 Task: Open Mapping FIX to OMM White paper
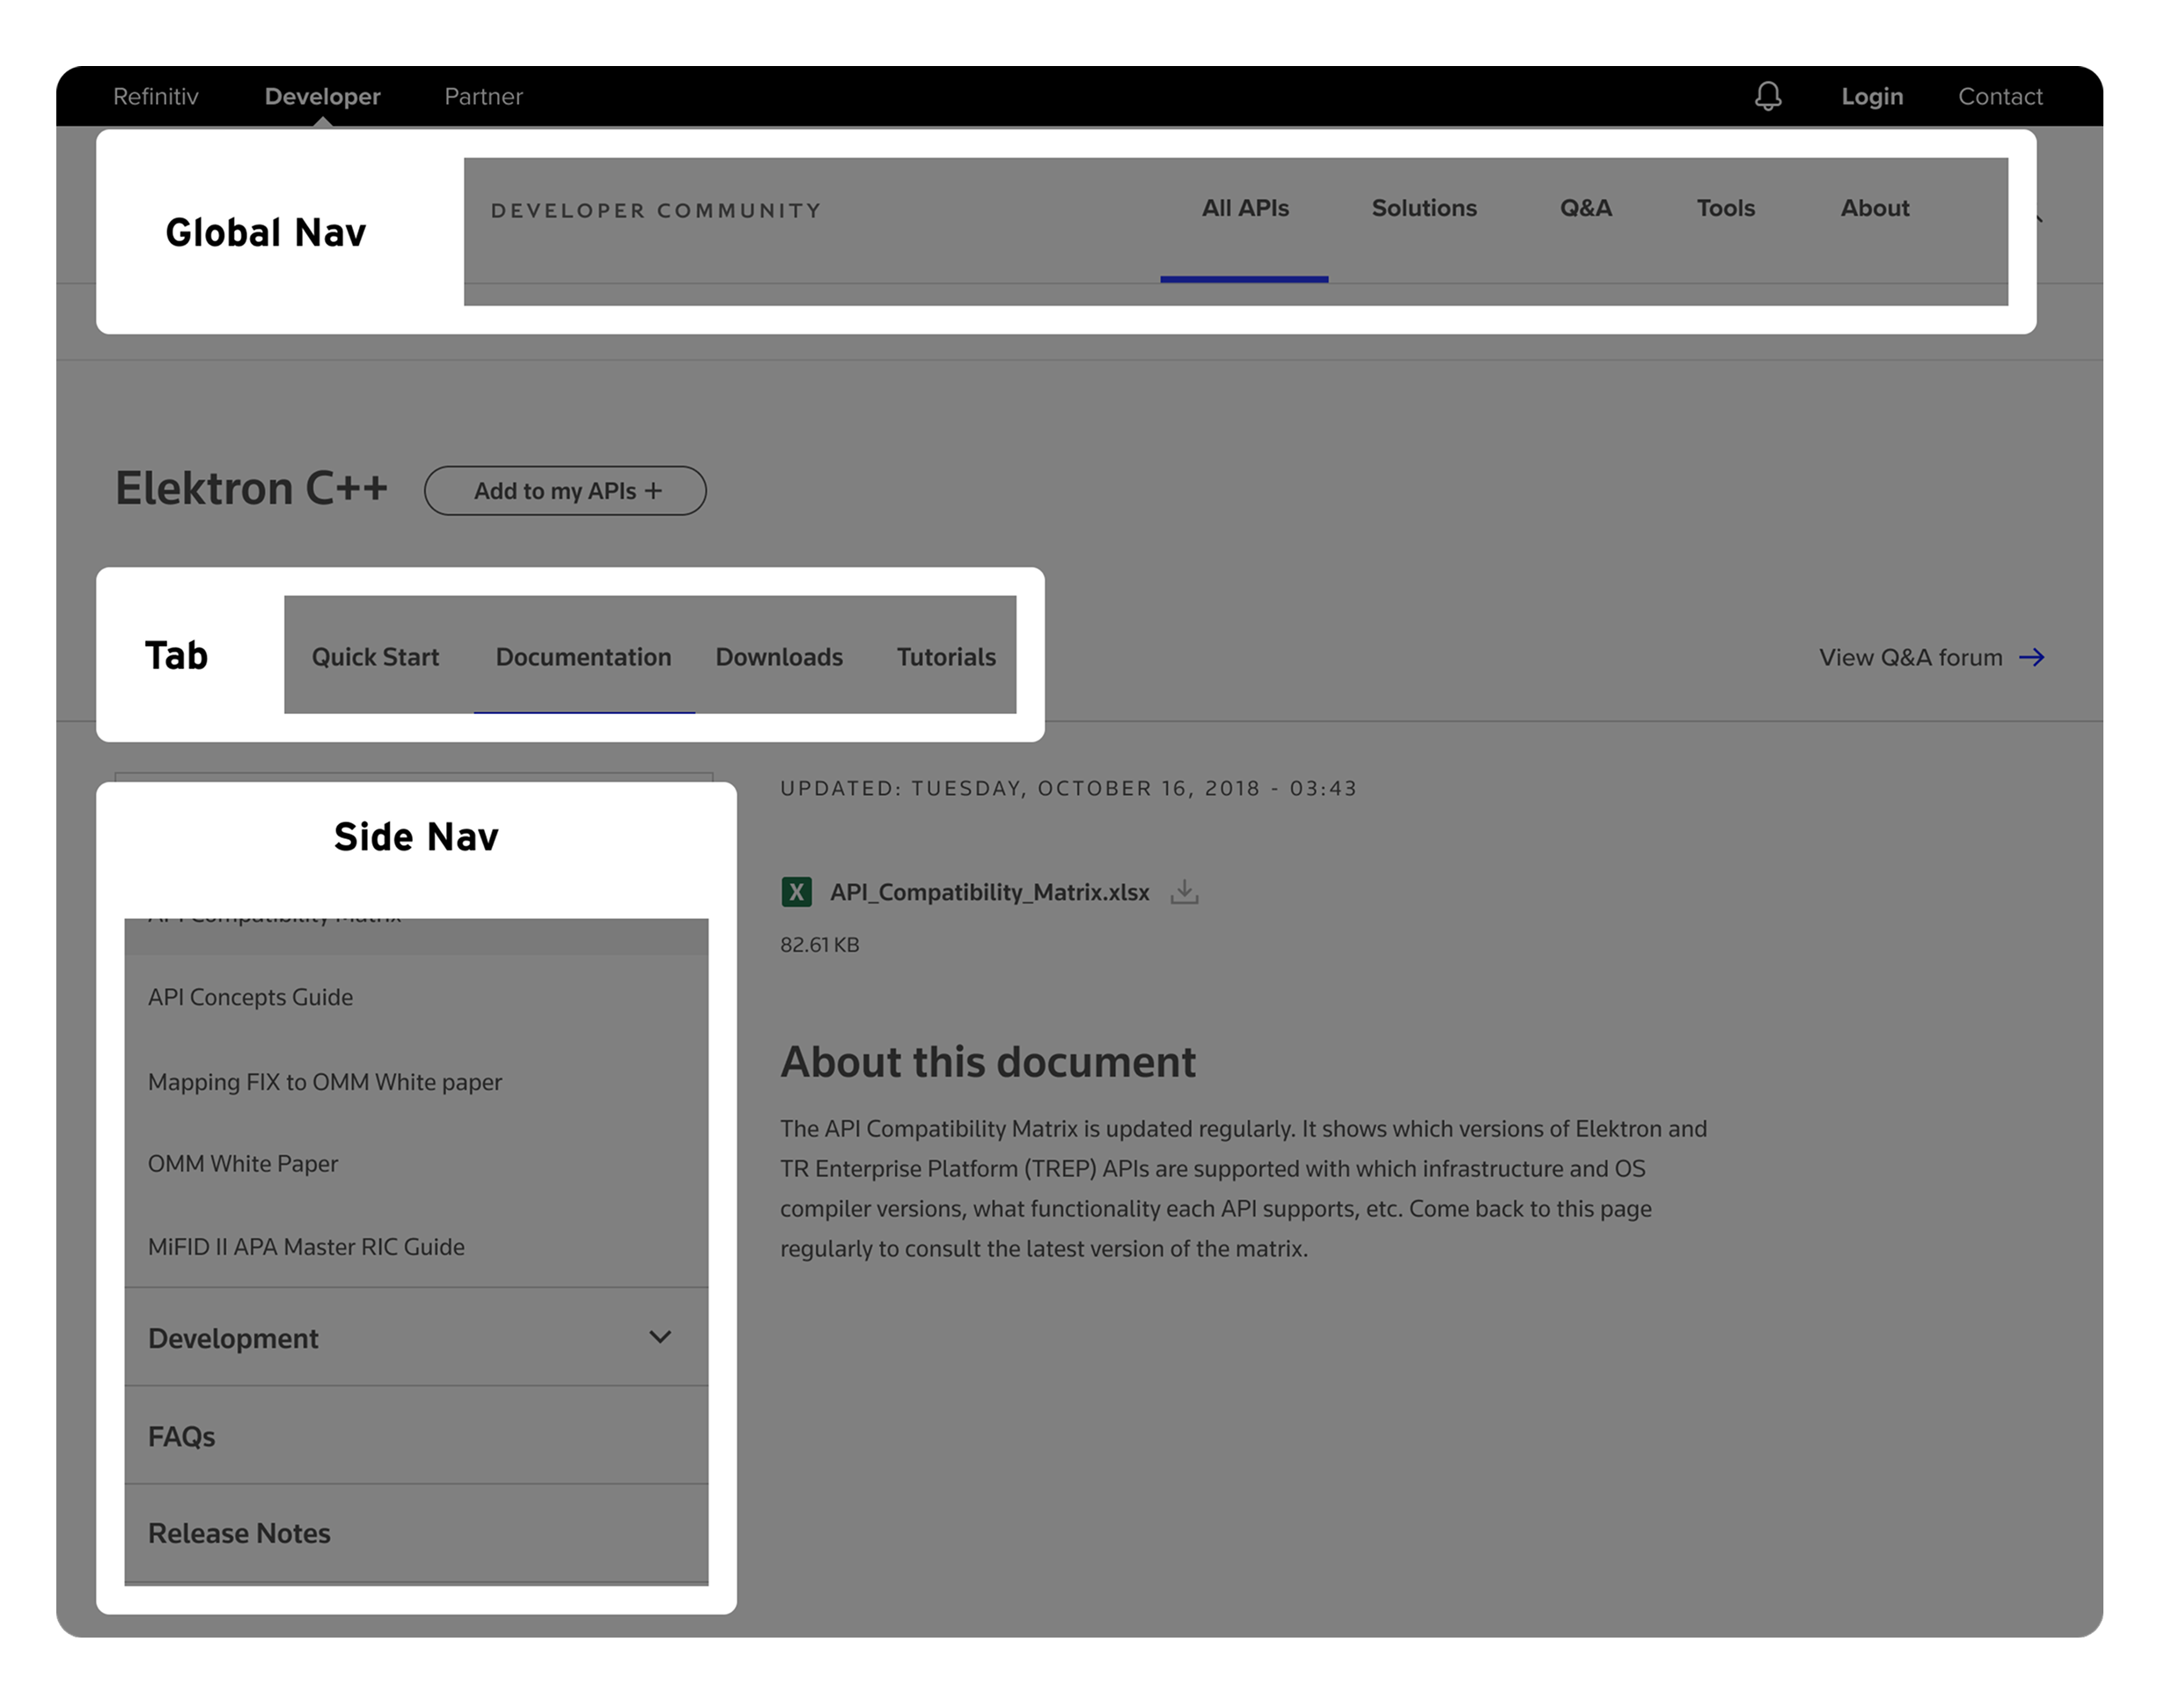coord(325,1082)
